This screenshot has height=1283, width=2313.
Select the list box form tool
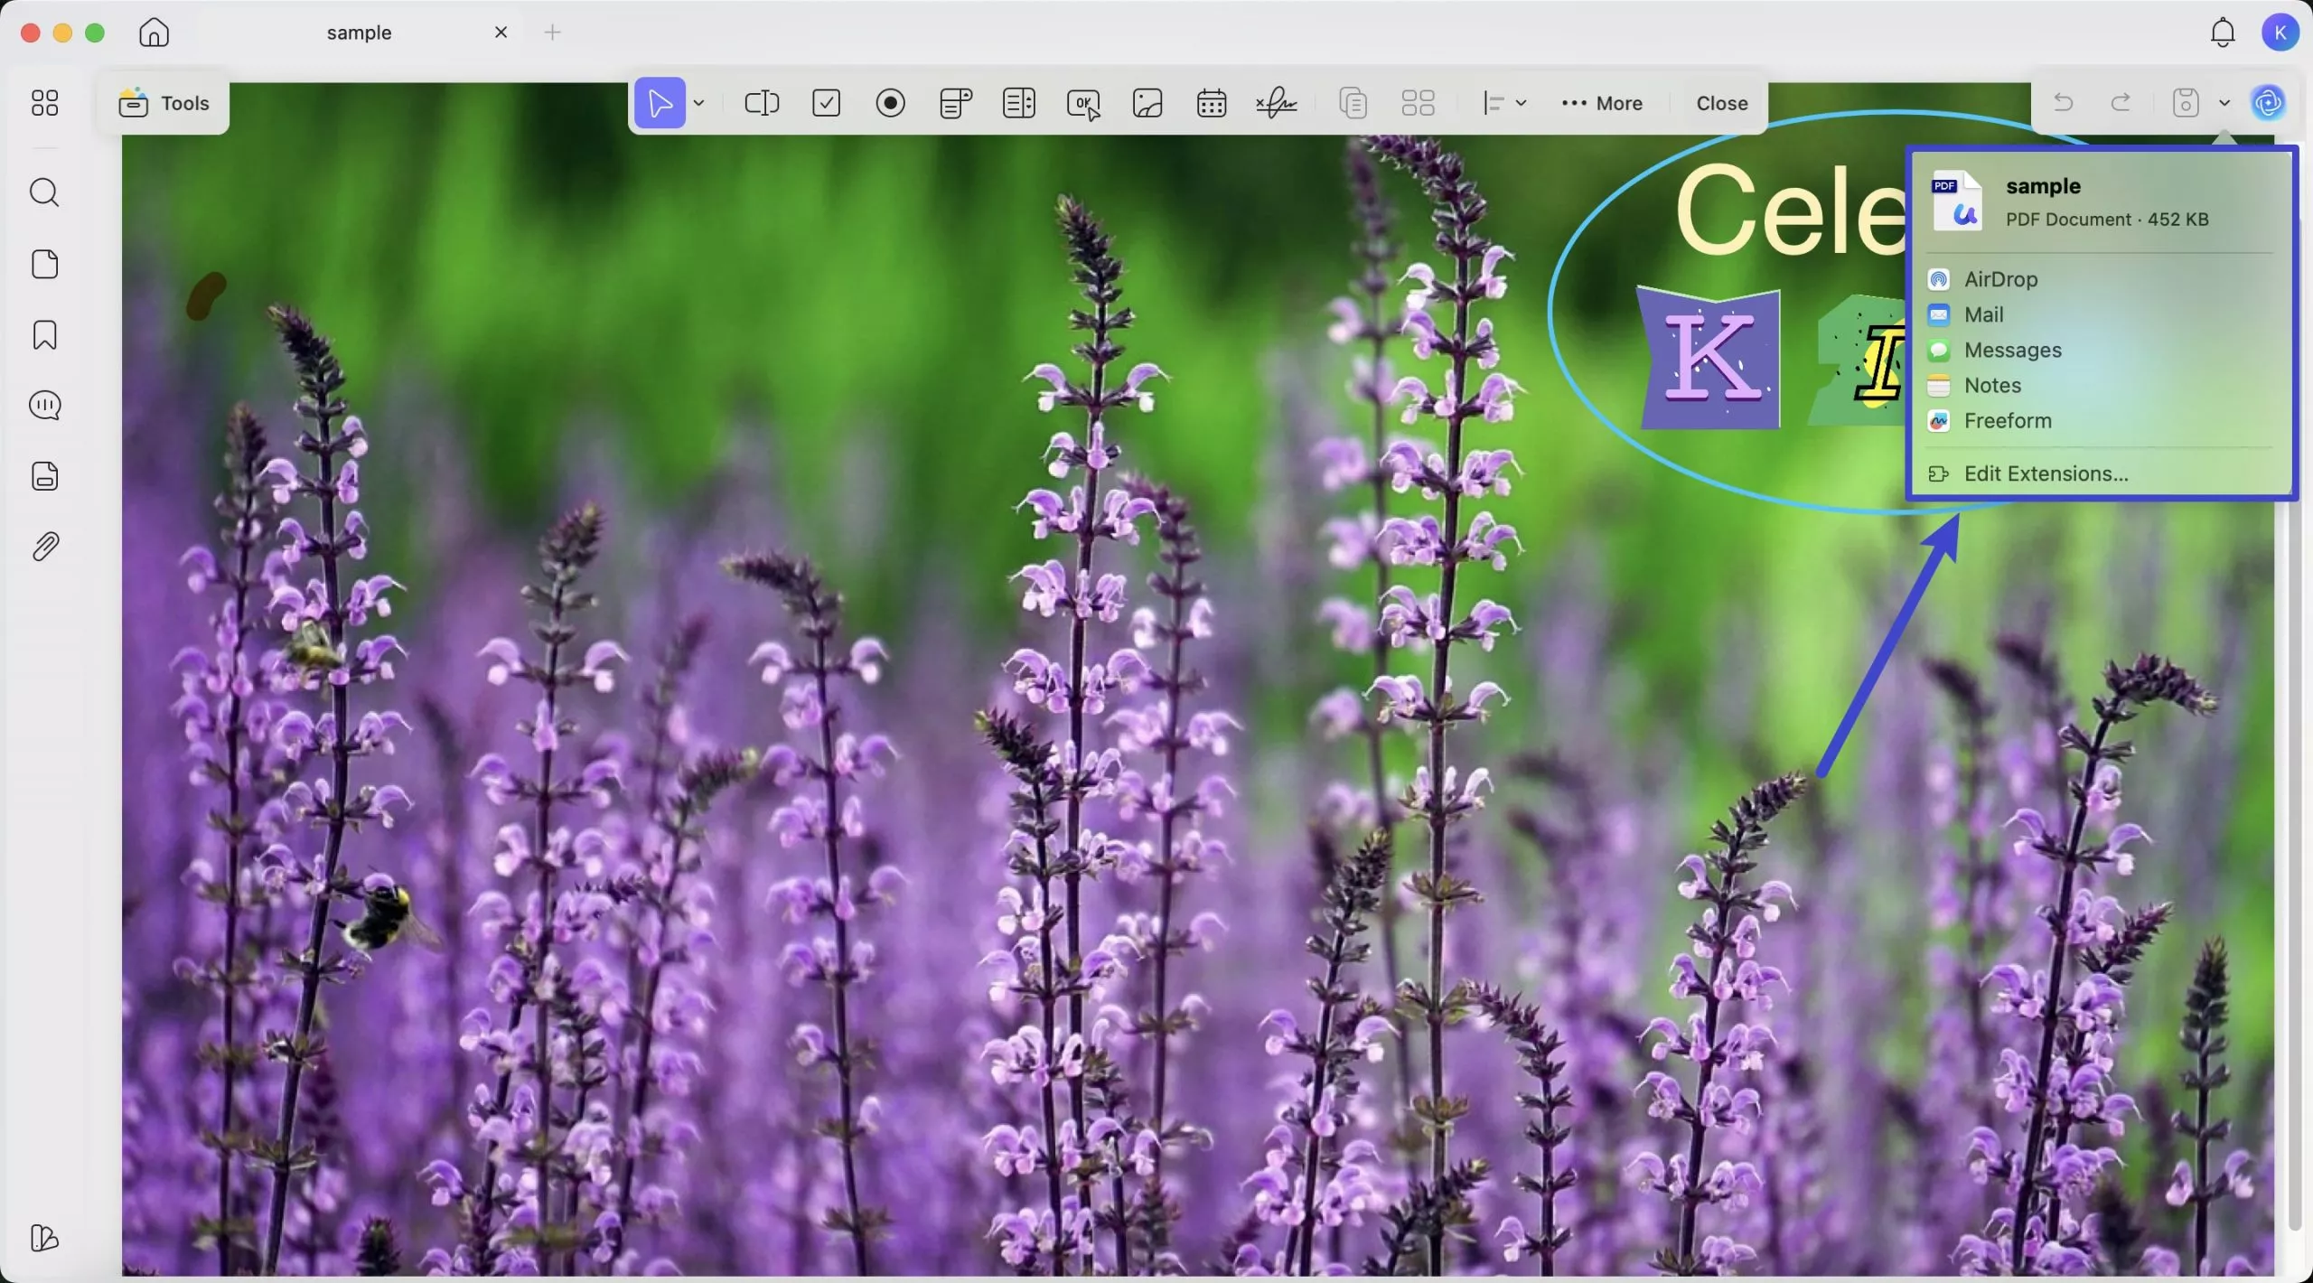tap(1018, 103)
